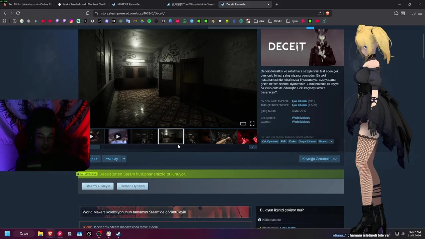Select the highlighted hallway screenshot thumbnail
The width and height of the screenshot is (425, 239).
(171, 136)
